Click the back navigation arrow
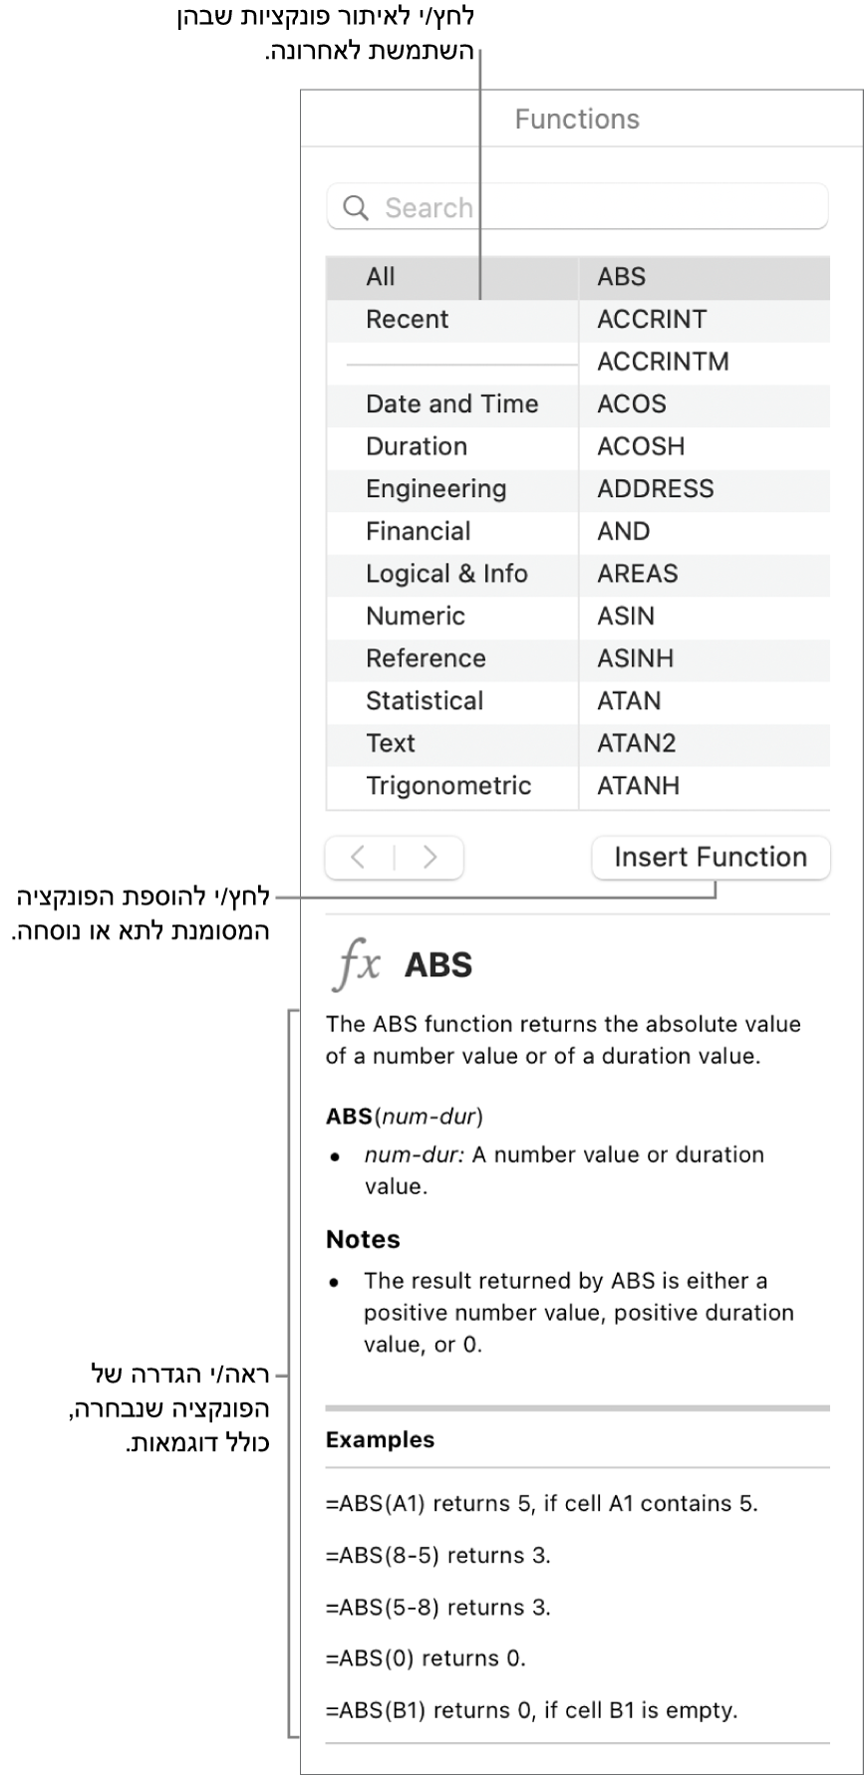 [x=359, y=857]
